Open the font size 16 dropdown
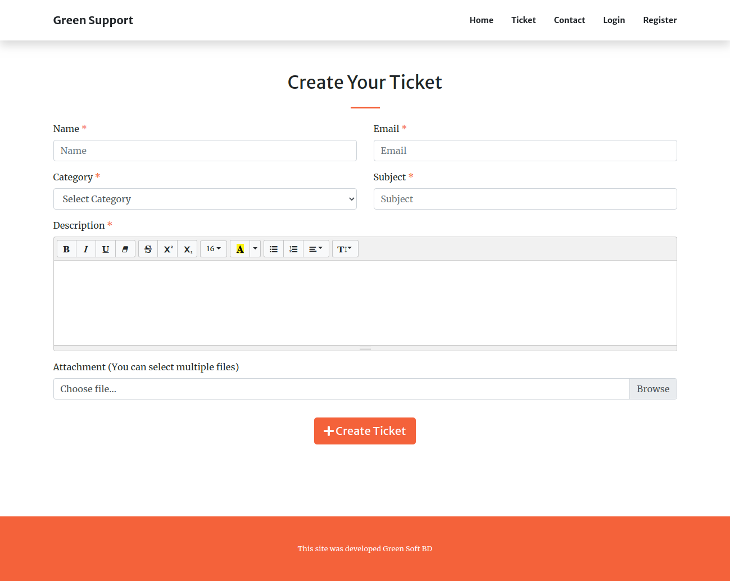This screenshot has height=581, width=730. [214, 249]
